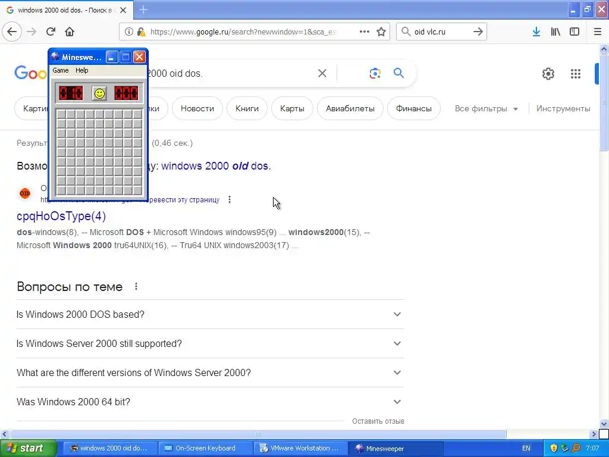The height and width of the screenshot is (457, 609).
Task: Focus the browser address bar URL
Action: tap(243, 32)
